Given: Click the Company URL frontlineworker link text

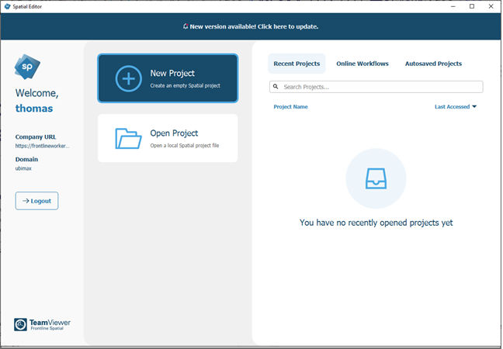Looking at the screenshot, I should pos(43,146).
